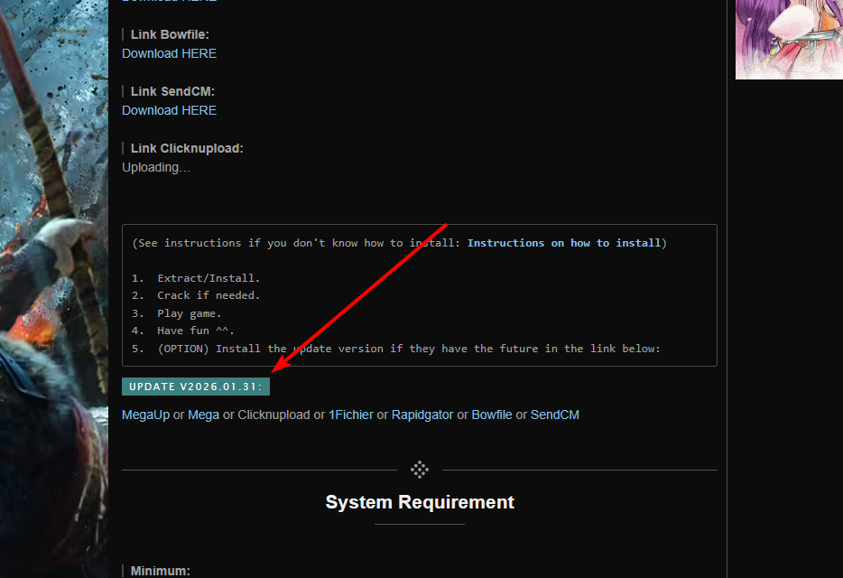Click the Extract/Install step text

208,278
